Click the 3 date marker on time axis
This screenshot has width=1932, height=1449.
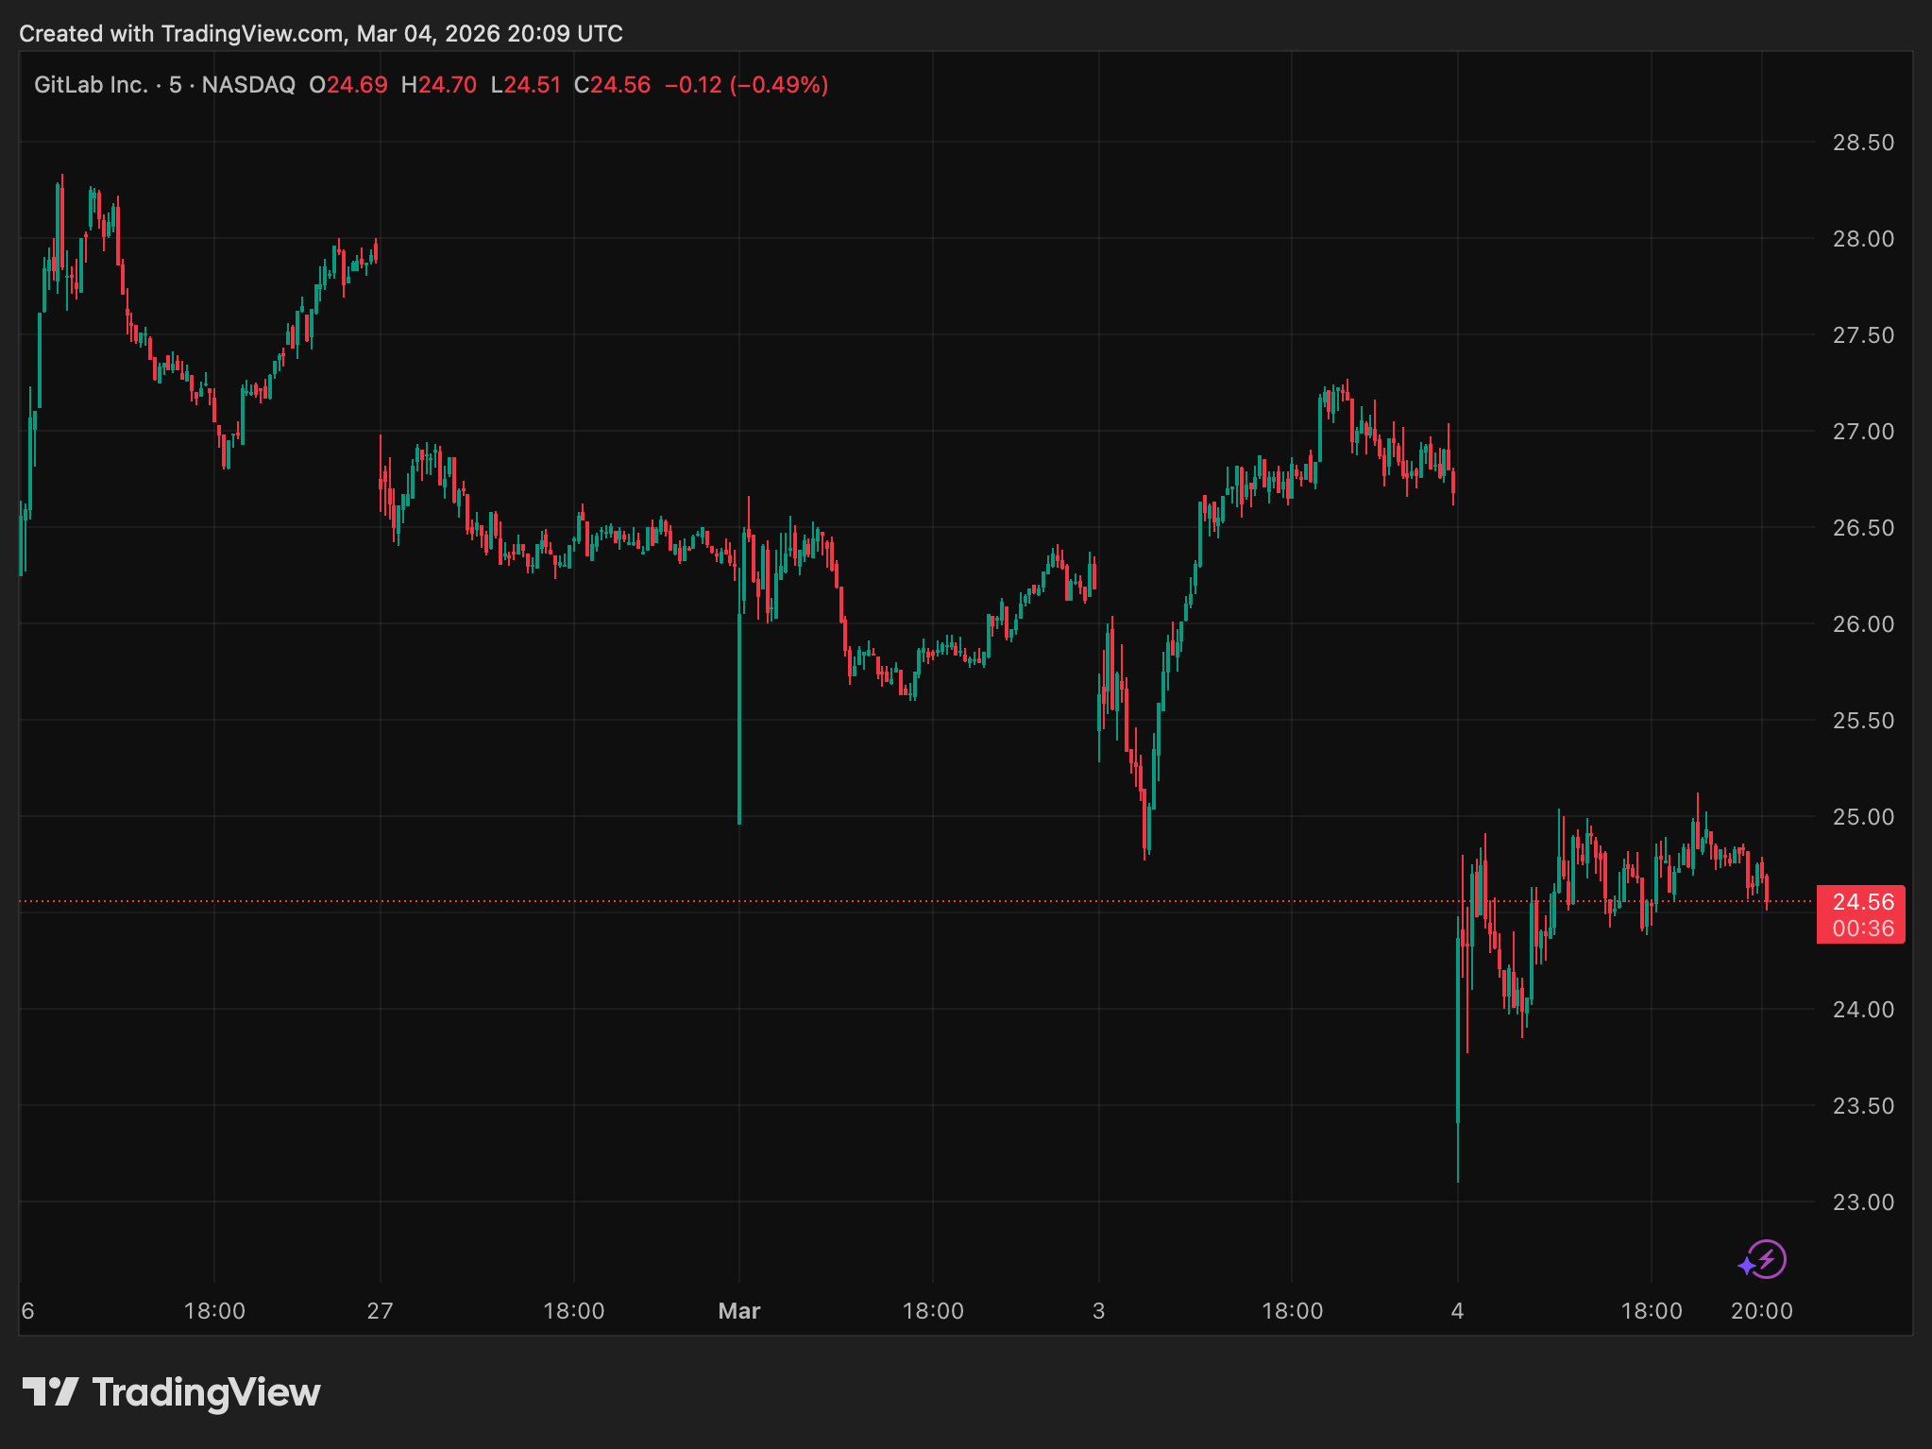1098,1311
